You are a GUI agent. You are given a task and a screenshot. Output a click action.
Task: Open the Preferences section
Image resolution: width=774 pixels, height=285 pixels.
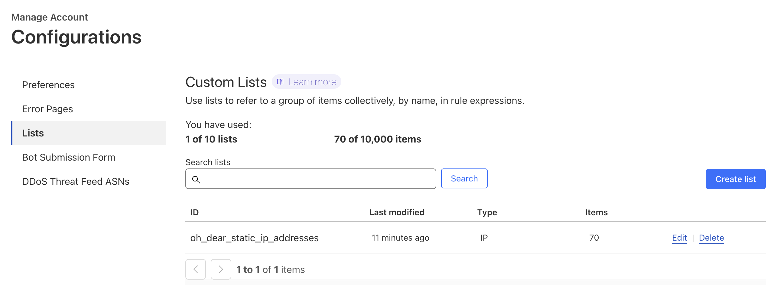48,85
